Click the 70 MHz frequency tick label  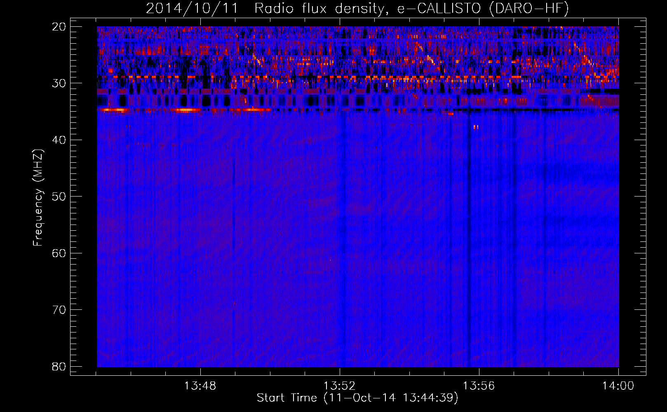click(59, 310)
